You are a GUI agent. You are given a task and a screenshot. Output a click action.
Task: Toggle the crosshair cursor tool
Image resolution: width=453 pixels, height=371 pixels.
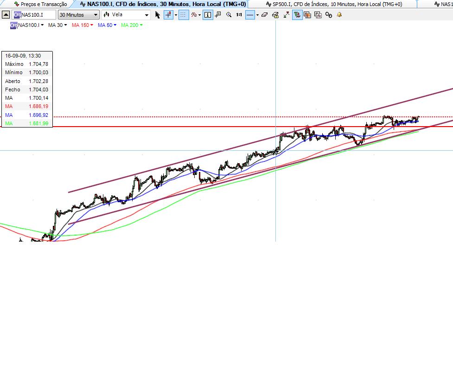[168, 15]
